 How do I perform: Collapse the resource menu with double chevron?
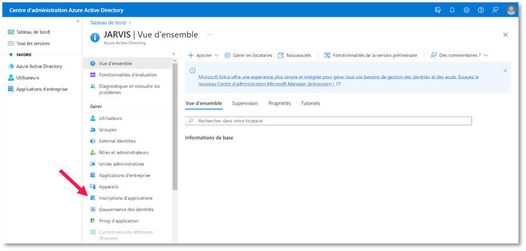[174, 53]
